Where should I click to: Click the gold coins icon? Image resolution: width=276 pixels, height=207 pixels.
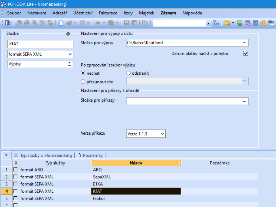[263, 23]
